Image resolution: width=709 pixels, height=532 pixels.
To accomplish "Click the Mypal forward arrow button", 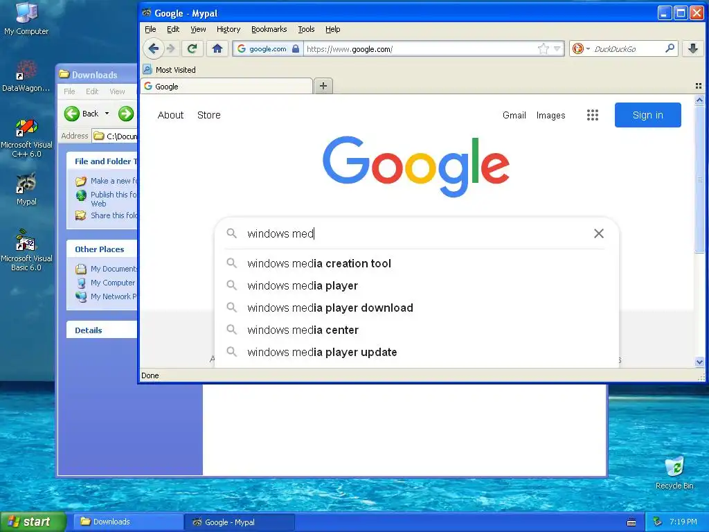I will tap(170, 48).
